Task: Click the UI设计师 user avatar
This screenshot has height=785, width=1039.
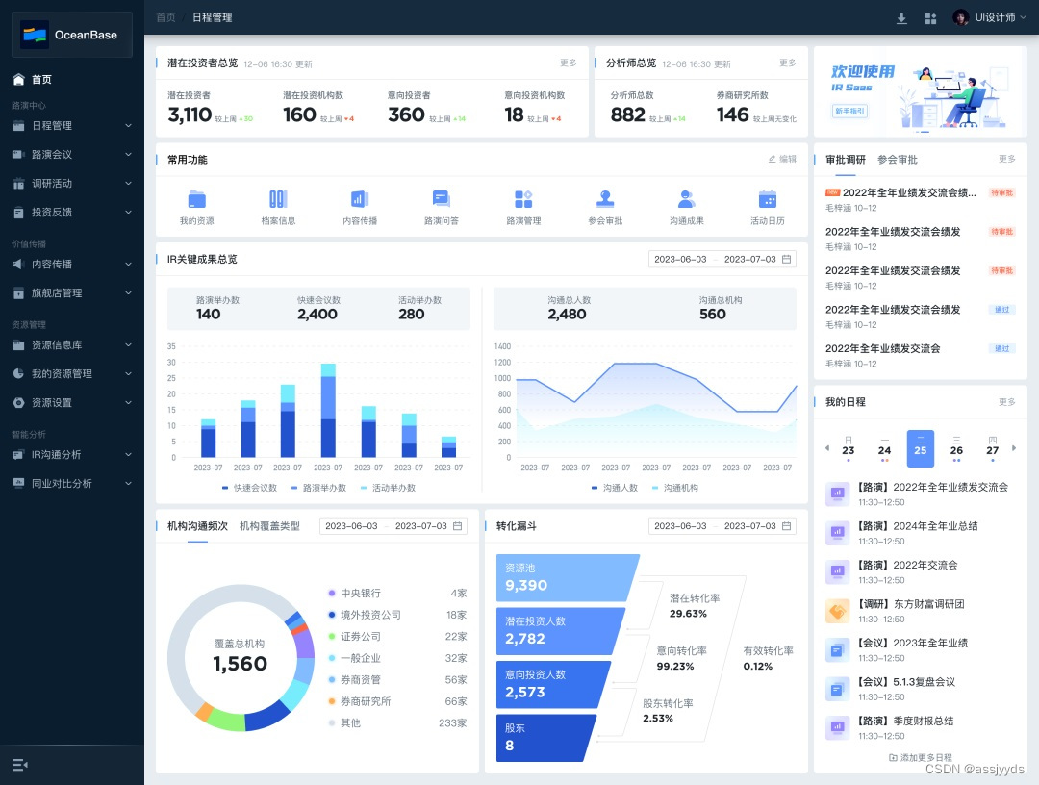Action: [x=960, y=17]
